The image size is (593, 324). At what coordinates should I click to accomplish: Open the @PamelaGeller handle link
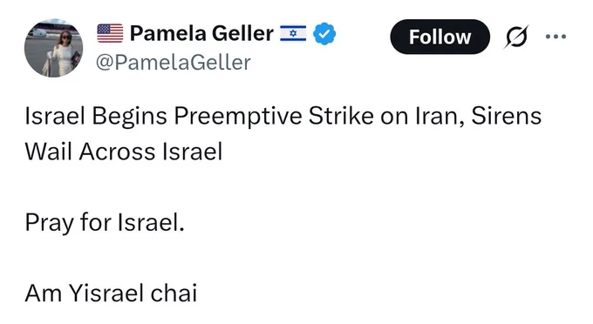(x=174, y=63)
